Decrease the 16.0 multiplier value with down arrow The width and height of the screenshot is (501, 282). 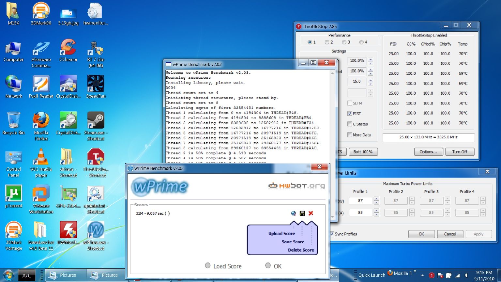point(370,84)
